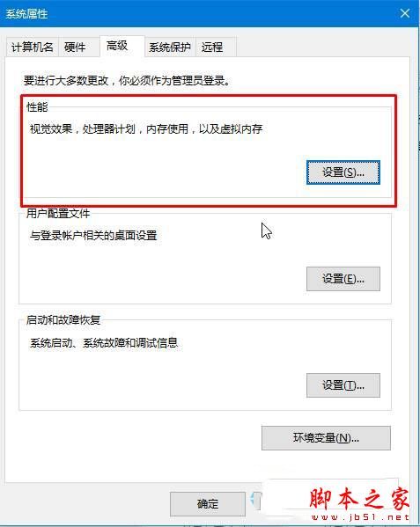Click the 启动和故障恢复 group label
The height and width of the screenshot is (527, 420).
pos(63,319)
